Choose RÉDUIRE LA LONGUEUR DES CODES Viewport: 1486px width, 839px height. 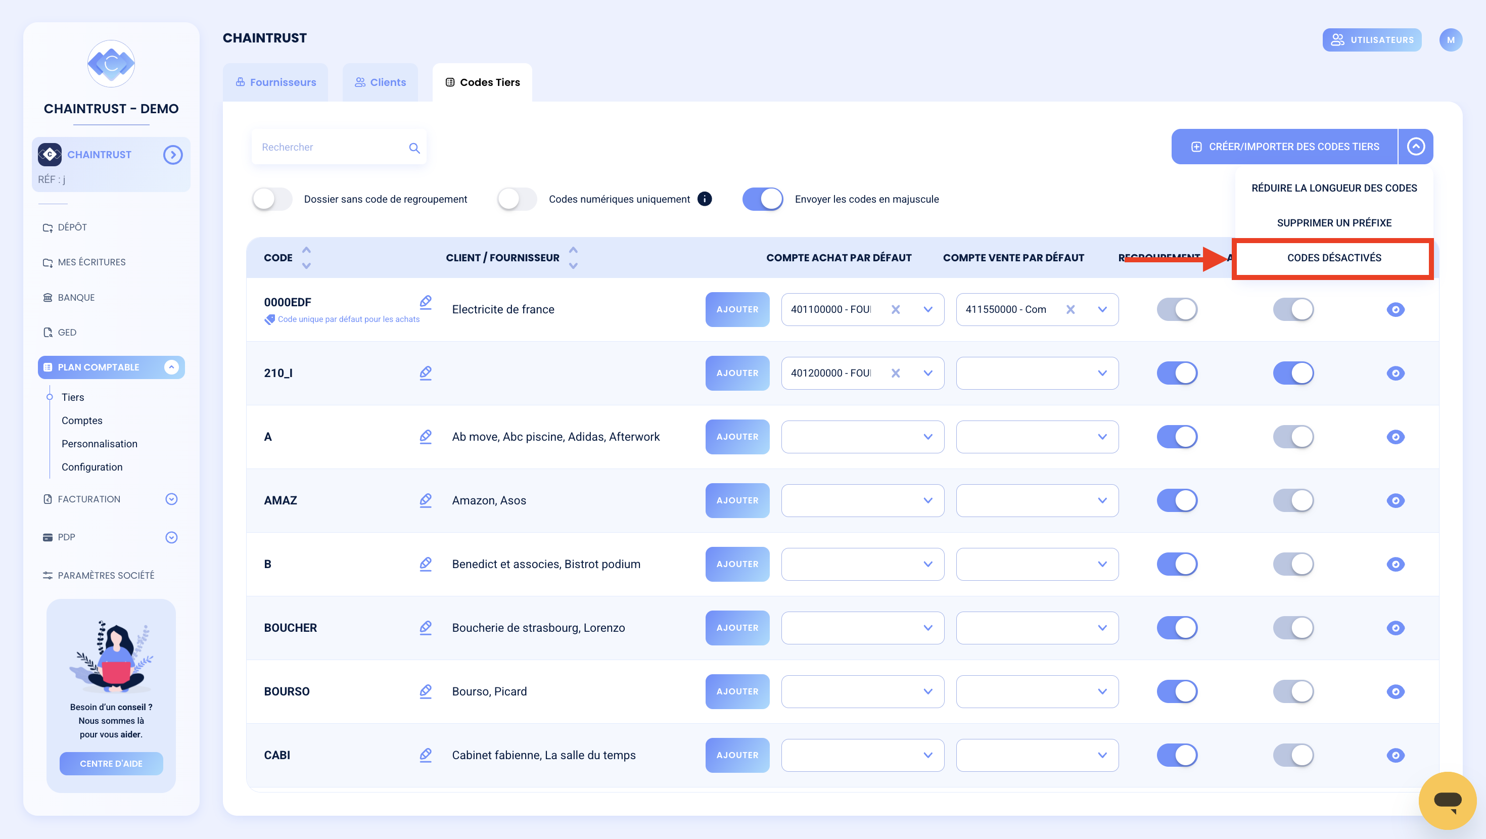(x=1334, y=188)
